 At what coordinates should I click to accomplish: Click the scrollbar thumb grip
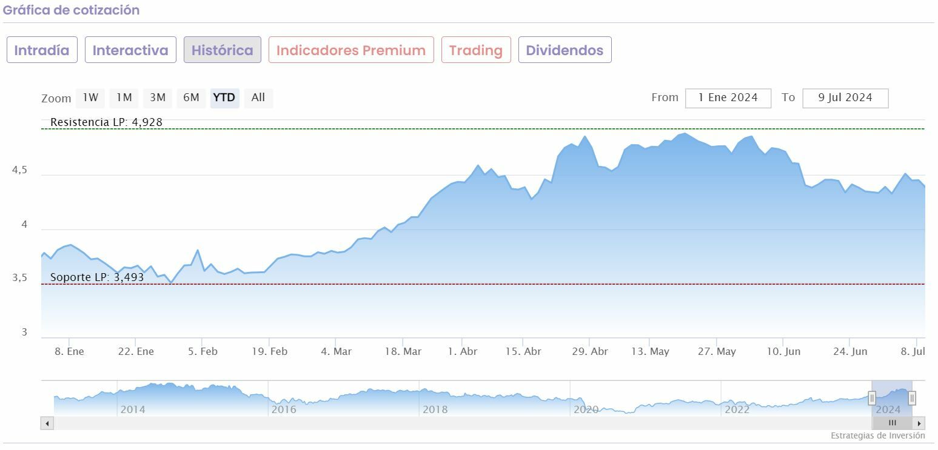pos(892,423)
